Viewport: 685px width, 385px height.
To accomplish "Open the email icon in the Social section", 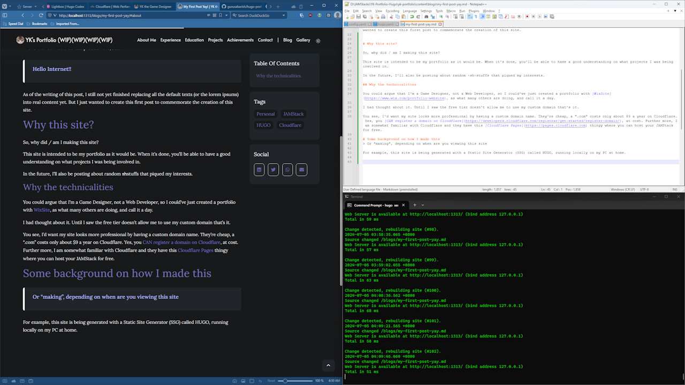I will (x=301, y=170).
